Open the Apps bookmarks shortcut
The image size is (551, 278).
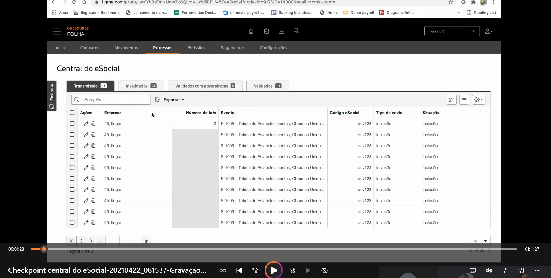[60, 13]
